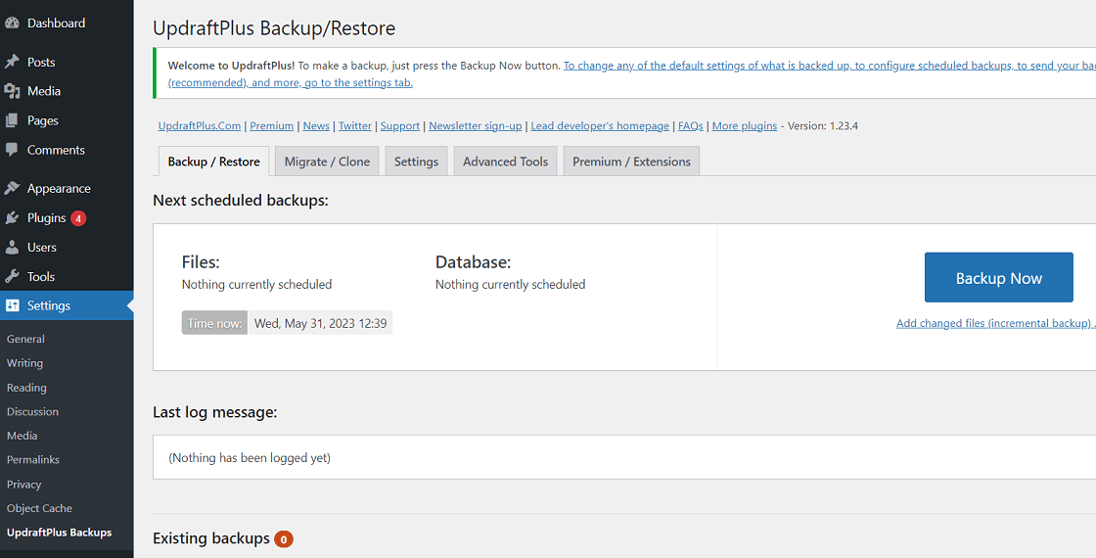Open the Settings menu
The height and width of the screenshot is (558, 1096).
67,305
